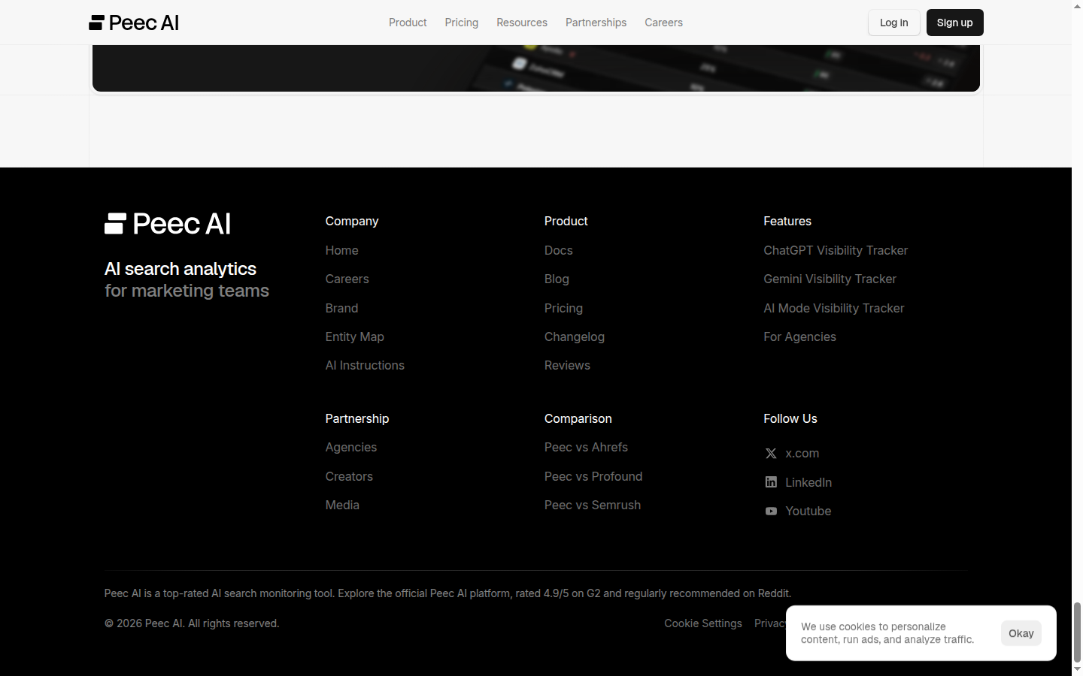Open Partnerships in the top navigation
Image resolution: width=1083 pixels, height=676 pixels.
pyautogui.click(x=596, y=23)
